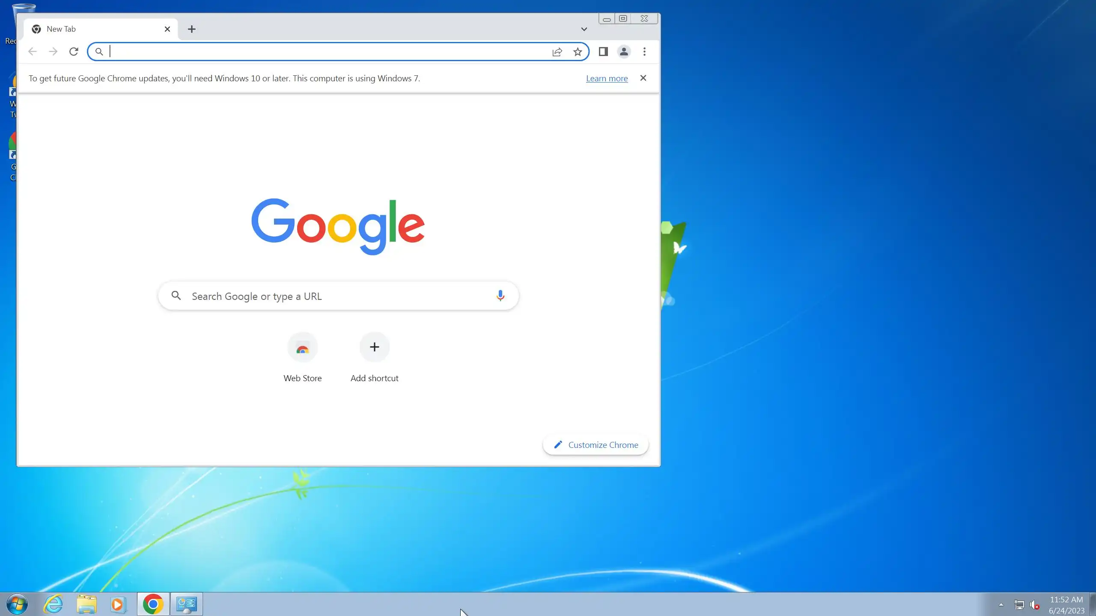Viewport: 1096px width, 616px height.
Task: Close the New Tab tab
Action: coord(167,29)
